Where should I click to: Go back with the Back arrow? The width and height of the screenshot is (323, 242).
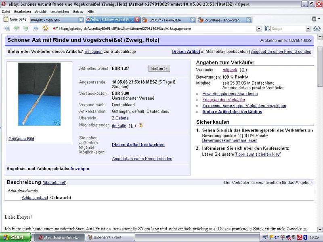click(17, 28)
